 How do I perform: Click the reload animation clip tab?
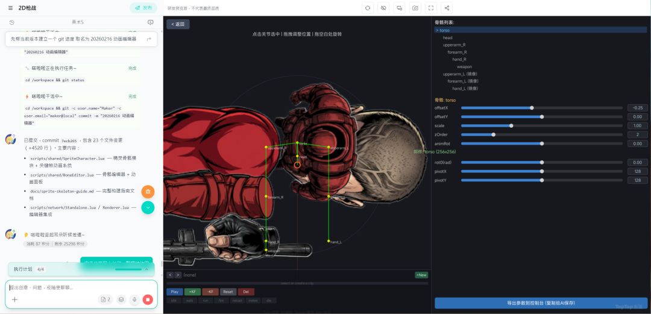tap(237, 300)
